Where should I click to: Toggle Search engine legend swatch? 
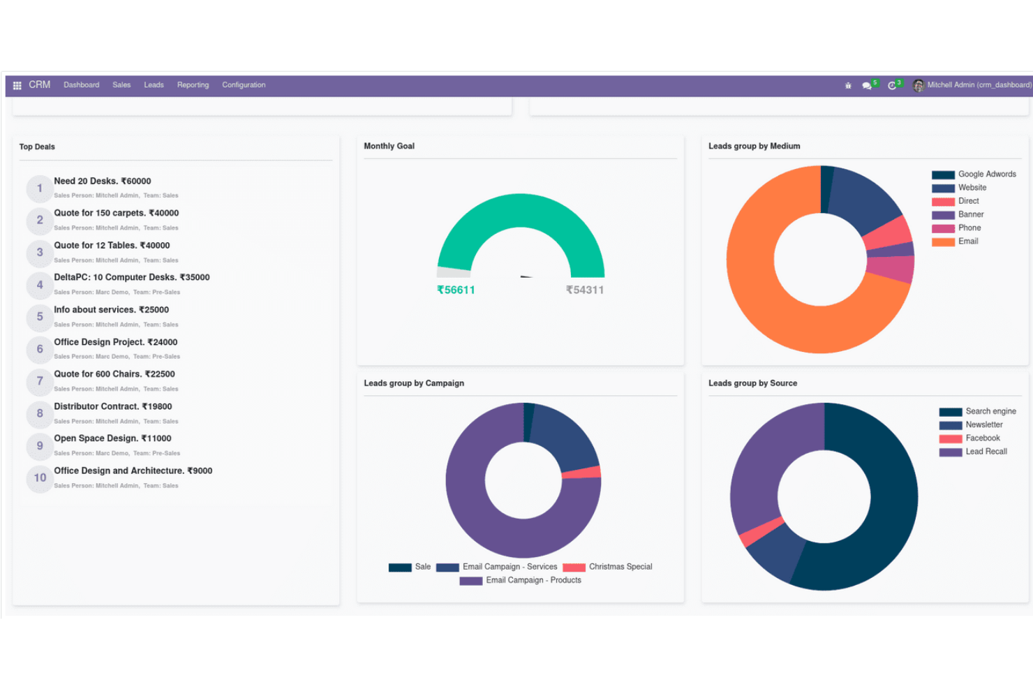click(951, 412)
